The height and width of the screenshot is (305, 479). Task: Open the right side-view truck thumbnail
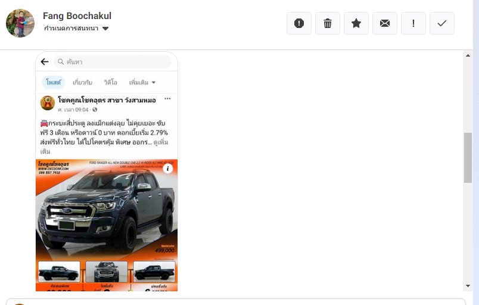point(154,272)
